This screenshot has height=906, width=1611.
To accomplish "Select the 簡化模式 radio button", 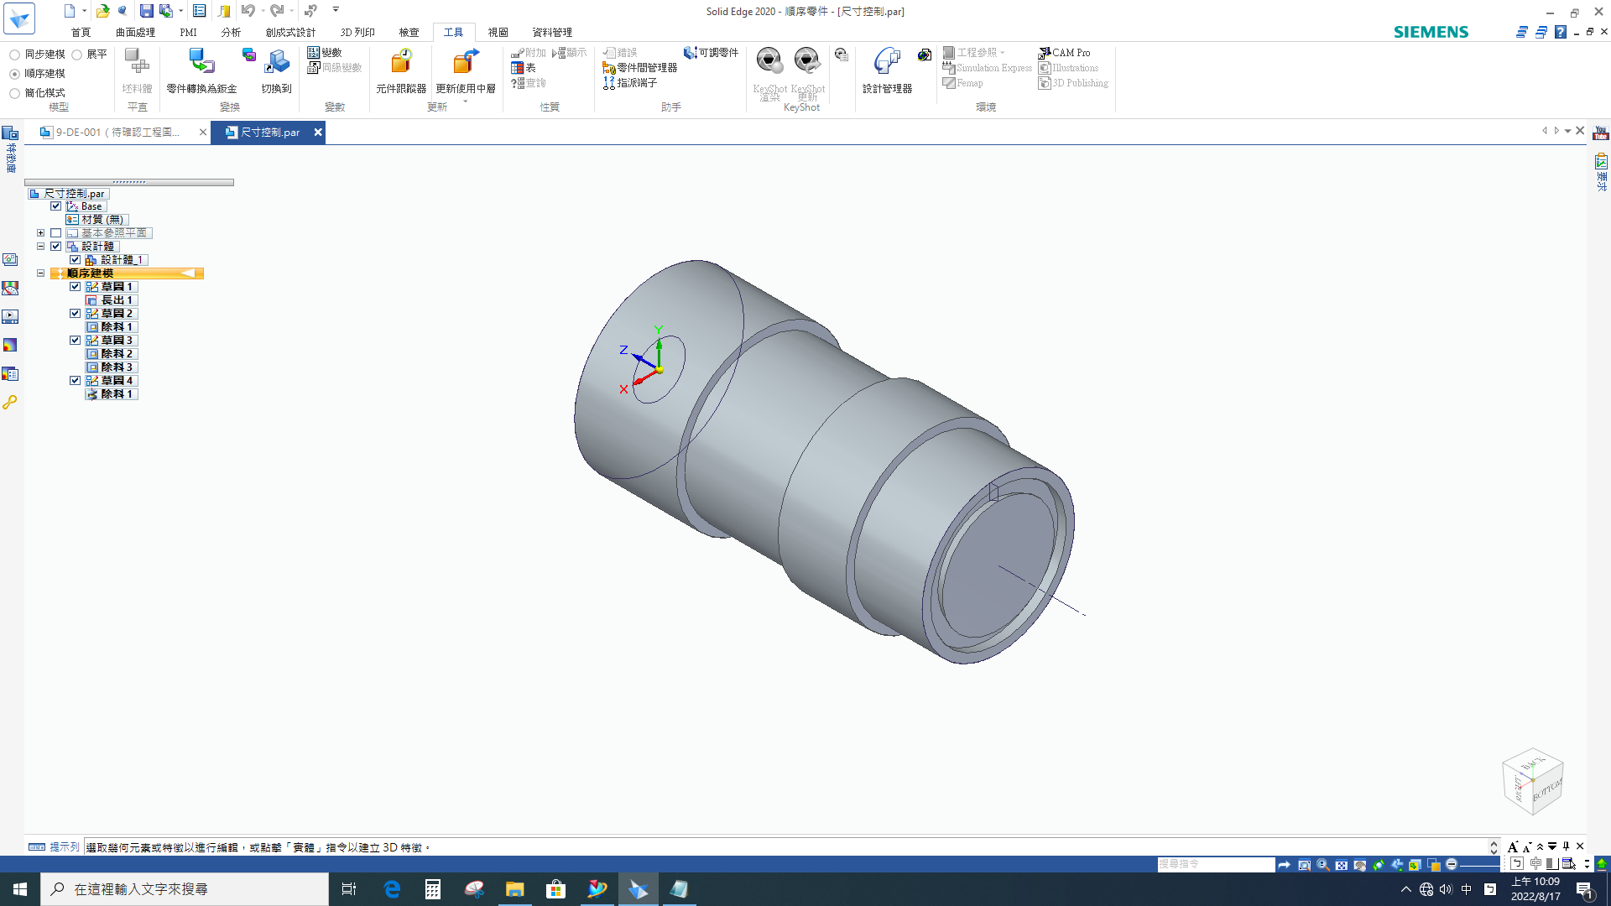I will click(x=15, y=93).
